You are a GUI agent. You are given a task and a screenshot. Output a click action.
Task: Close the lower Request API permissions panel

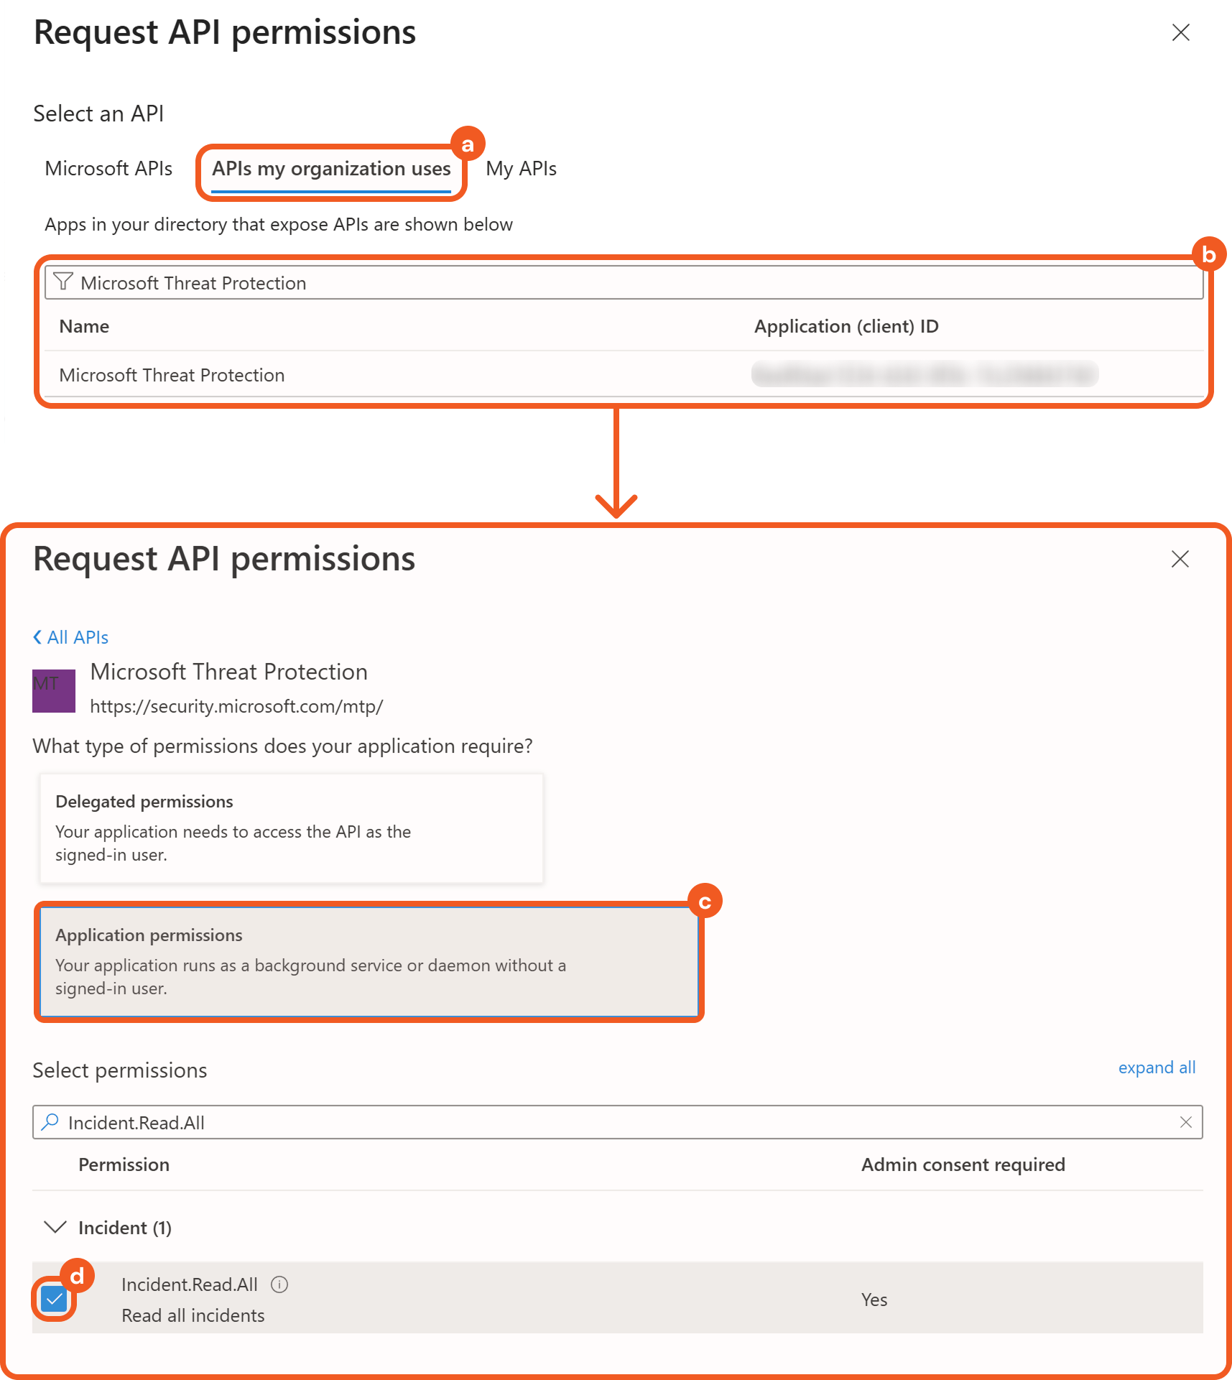(x=1180, y=560)
